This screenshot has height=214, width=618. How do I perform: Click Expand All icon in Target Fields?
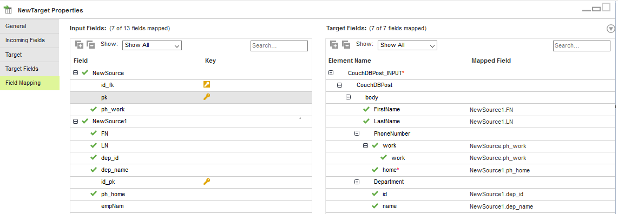tap(334, 45)
